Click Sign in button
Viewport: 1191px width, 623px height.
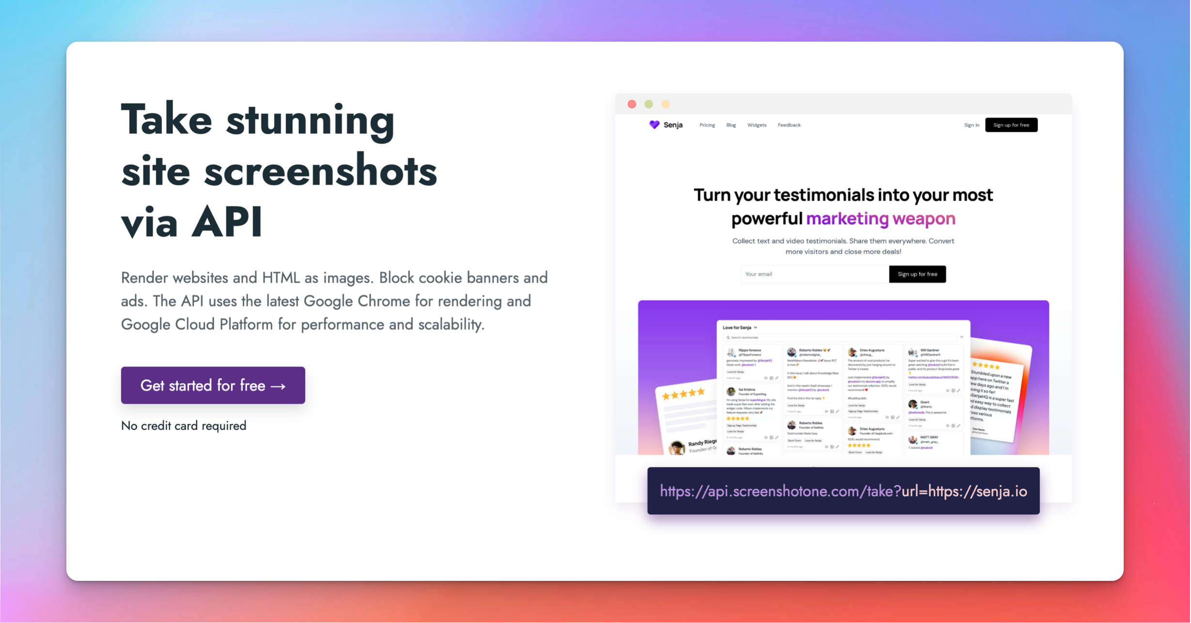(971, 125)
